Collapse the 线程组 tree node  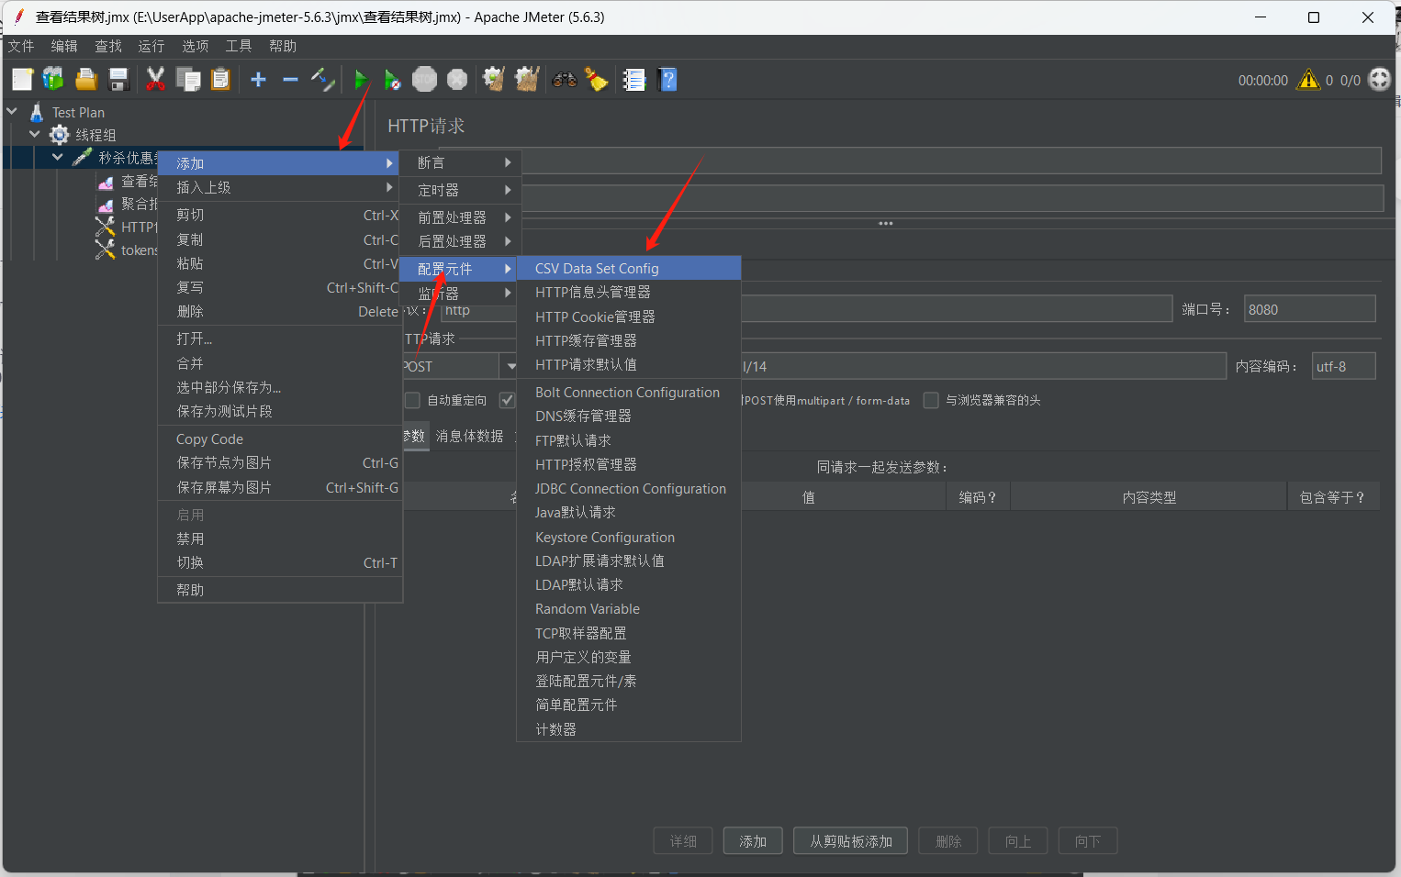(35, 134)
